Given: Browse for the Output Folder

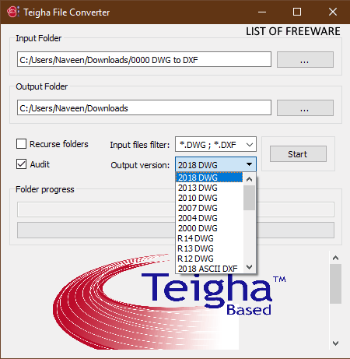Looking at the screenshot, I should 305,107.
